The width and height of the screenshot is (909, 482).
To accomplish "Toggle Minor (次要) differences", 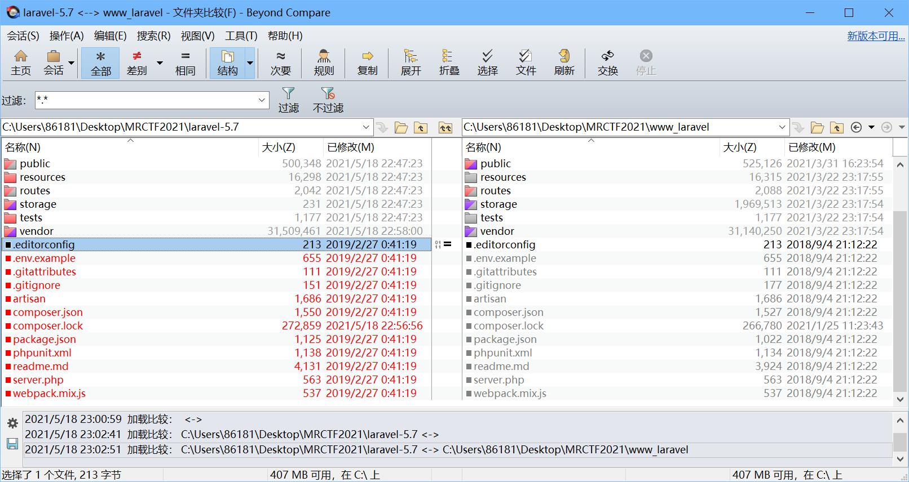I will pos(280,63).
